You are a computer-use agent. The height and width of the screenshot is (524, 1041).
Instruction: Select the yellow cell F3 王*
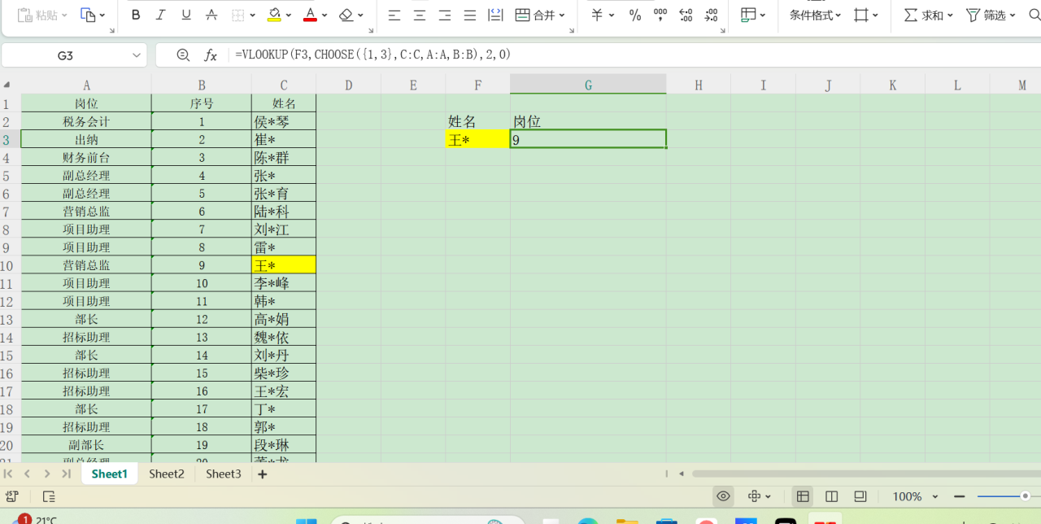(477, 140)
